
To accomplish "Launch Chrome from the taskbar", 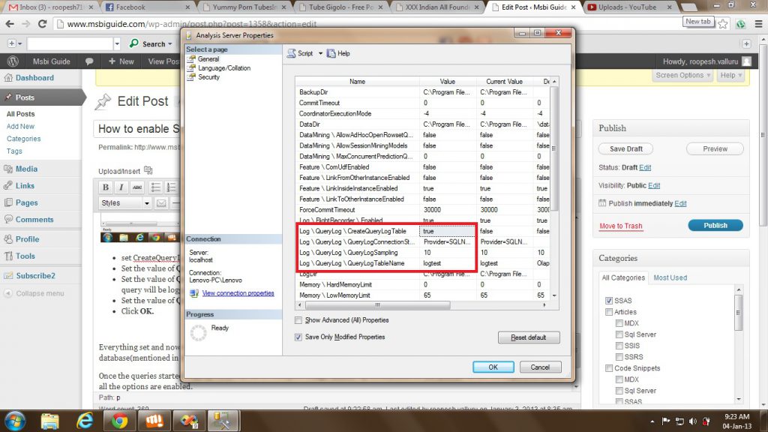I will click(119, 420).
